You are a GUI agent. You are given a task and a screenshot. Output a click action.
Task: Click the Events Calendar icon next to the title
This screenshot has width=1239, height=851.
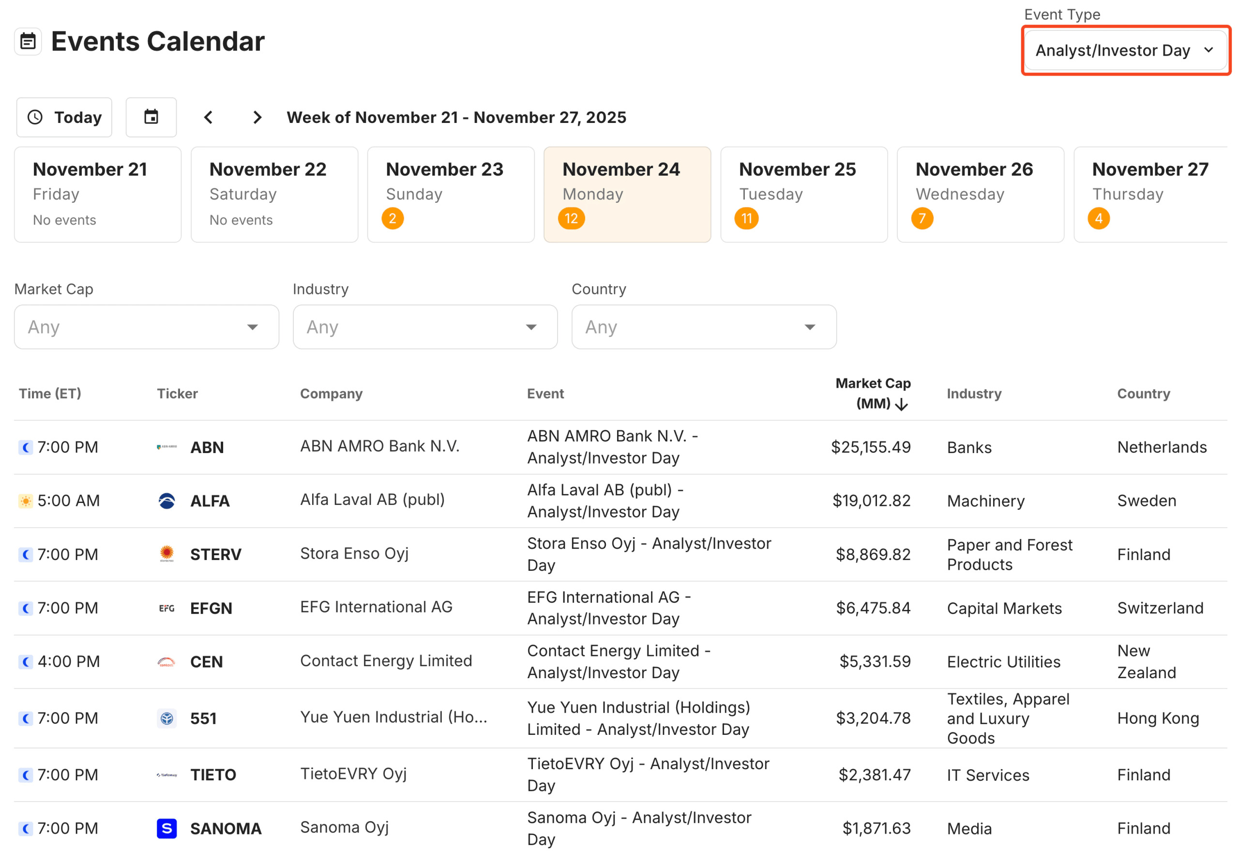click(x=28, y=41)
